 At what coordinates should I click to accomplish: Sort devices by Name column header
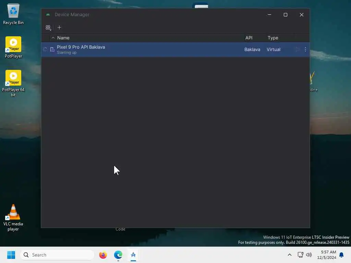click(x=63, y=38)
